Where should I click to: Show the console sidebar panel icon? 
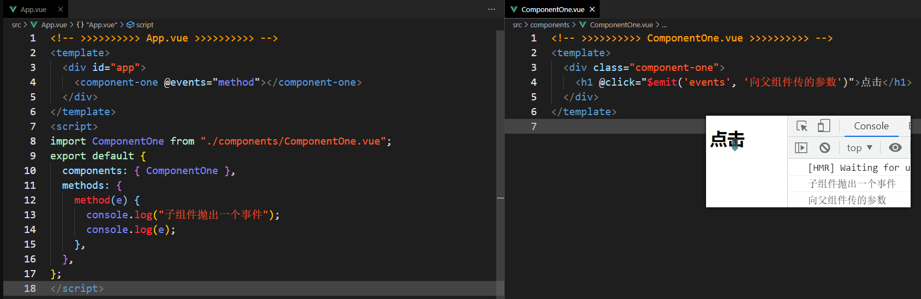click(801, 148)
